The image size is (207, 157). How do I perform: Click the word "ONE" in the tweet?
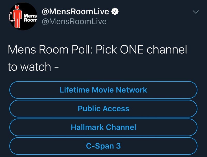point(132,49)
